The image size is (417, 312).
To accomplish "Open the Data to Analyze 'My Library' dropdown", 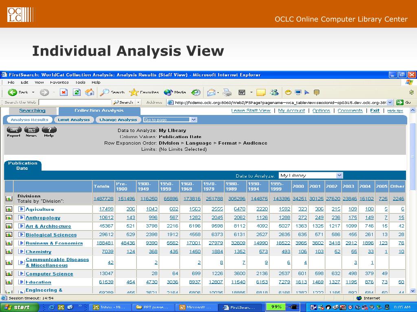I will point(311,175).
